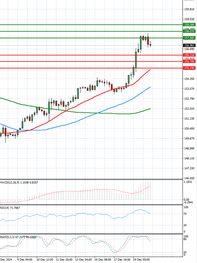Click the 153.570 price axis value
The width and height of the screenshot is (197, 263).
click(x=189, y=89)
